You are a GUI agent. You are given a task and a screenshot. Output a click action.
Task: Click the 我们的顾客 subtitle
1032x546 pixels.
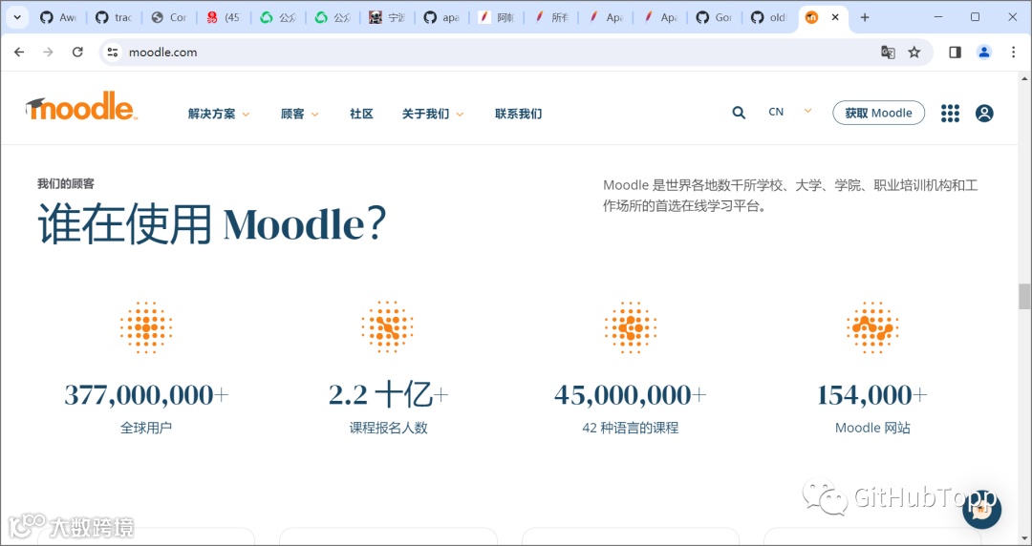(66, 183)
